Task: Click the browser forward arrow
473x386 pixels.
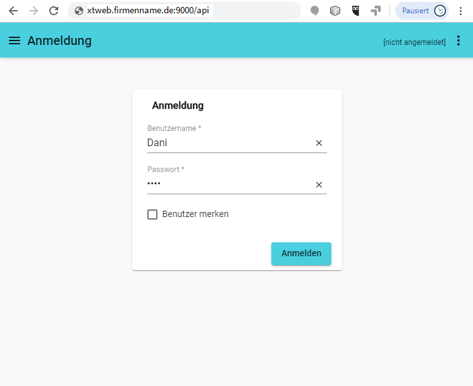Action: coord(34,11)
